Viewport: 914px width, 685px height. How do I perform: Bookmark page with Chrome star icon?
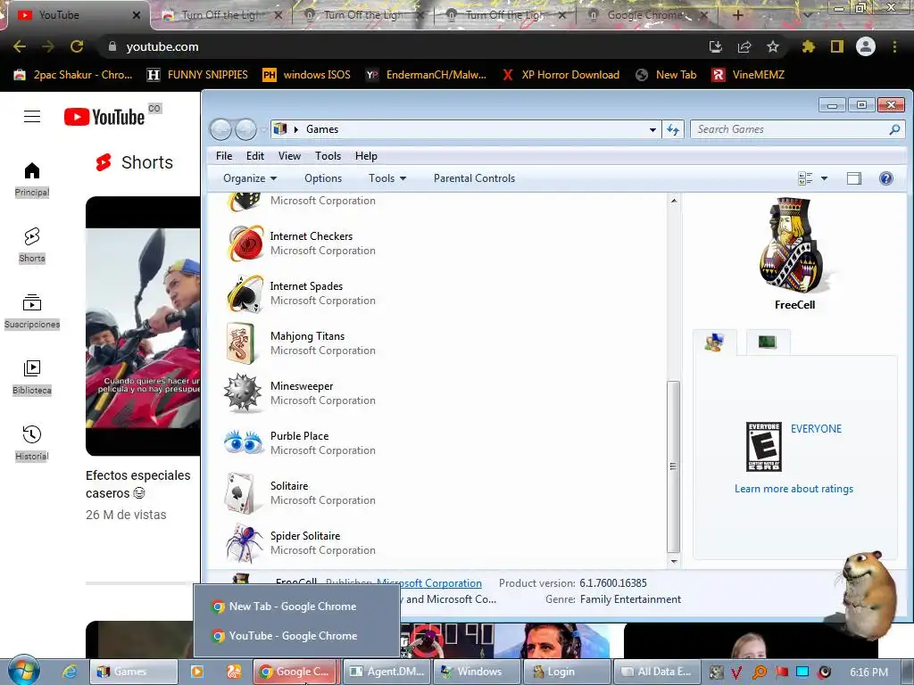tap(772, 46)
